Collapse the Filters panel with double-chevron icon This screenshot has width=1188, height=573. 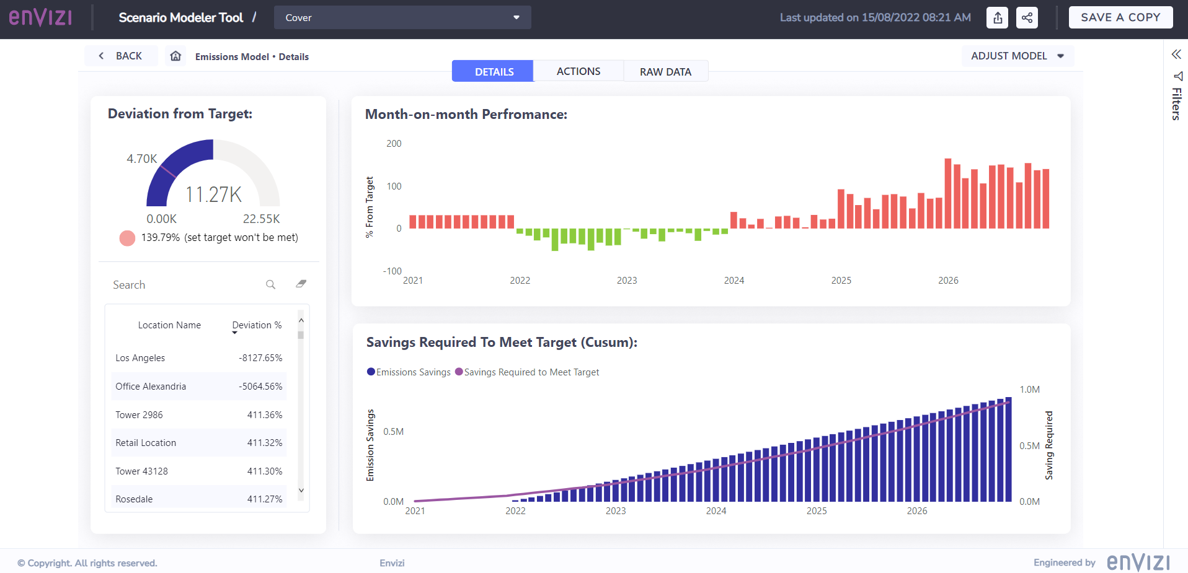coord(1177,54)
